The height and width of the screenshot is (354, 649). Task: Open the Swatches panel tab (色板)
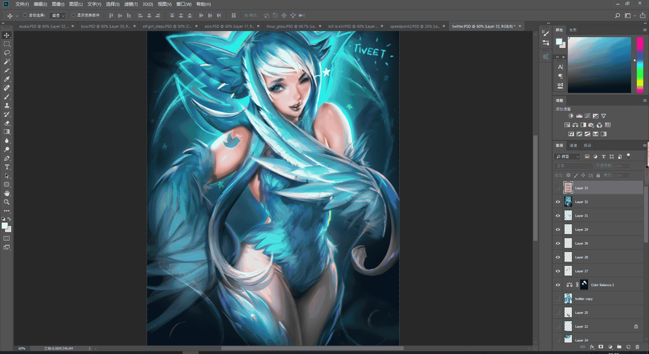point(573,30)
